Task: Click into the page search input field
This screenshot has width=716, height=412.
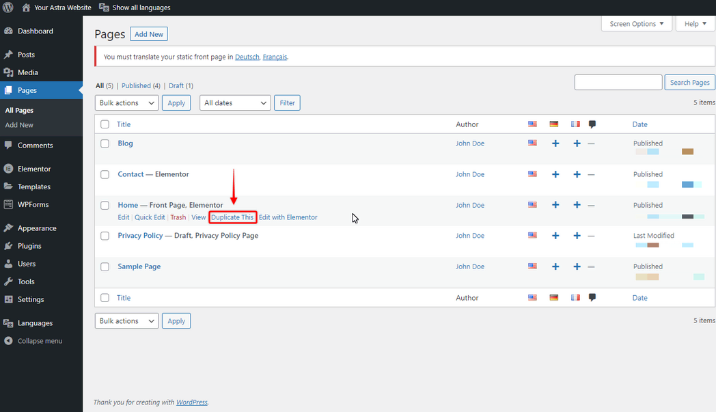Action: tap(618, 82)
